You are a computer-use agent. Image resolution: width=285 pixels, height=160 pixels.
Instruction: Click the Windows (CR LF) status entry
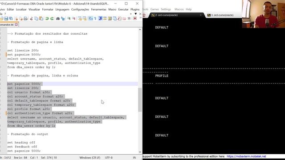point(90,158)
